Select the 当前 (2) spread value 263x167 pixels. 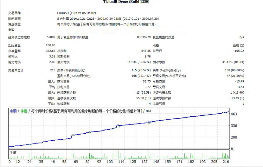pyautogui.click(x=238, y=45)
